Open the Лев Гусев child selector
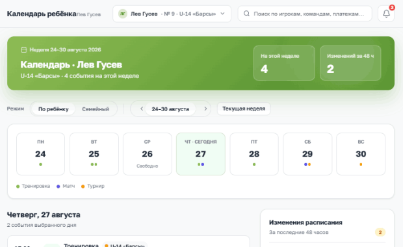 (x=172, y=14)
